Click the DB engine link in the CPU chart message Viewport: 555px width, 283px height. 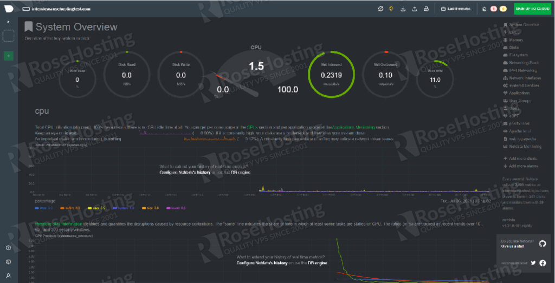click(241, 173)
